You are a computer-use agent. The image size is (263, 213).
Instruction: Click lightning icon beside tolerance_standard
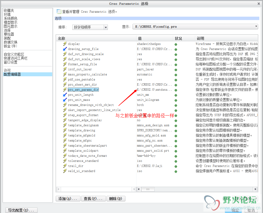[65, 161]
